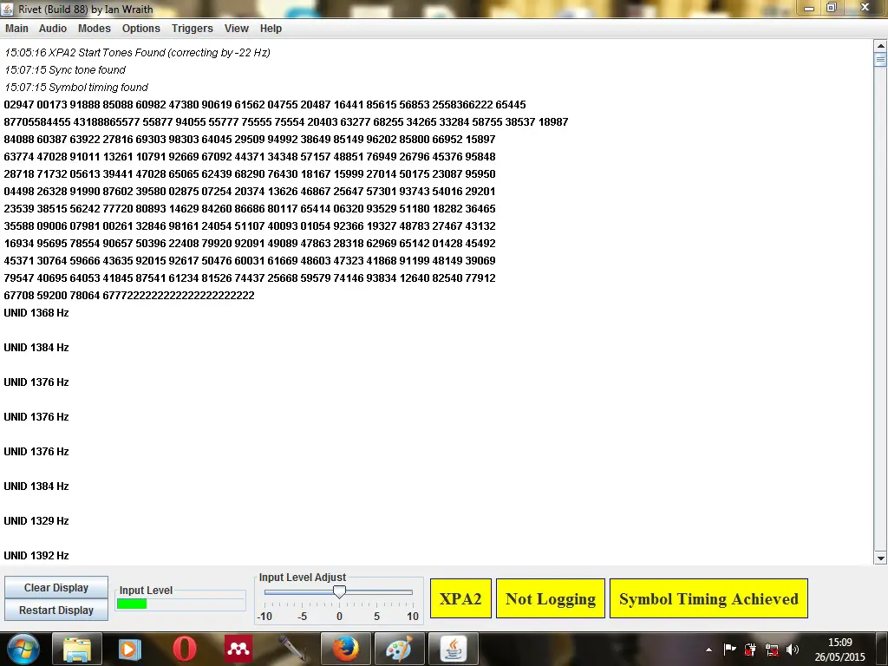Select the Java Rivet taskbar icon
Viewport: 888px width, 666px height.
pyautogui.click(x=452, y=649)
